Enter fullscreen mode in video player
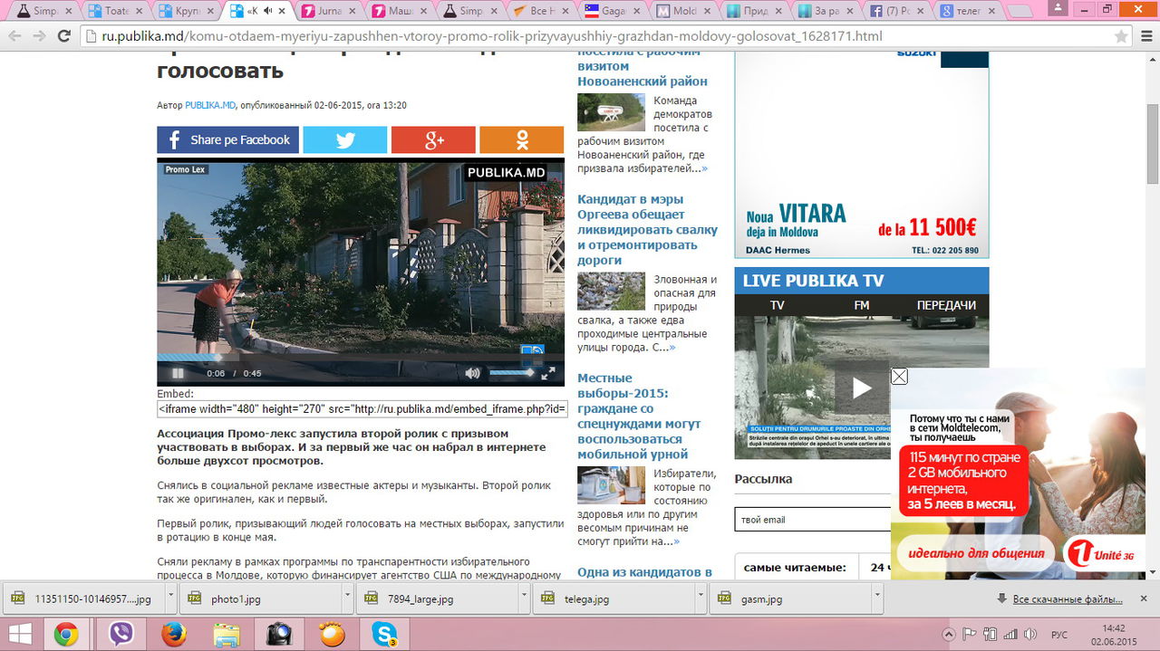The height and width of the screenshot is (651, 1160). (x=548, y=373)
